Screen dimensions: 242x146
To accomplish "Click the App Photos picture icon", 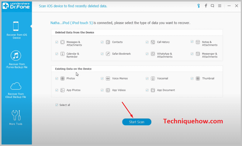I will click(x=63, y=90).
